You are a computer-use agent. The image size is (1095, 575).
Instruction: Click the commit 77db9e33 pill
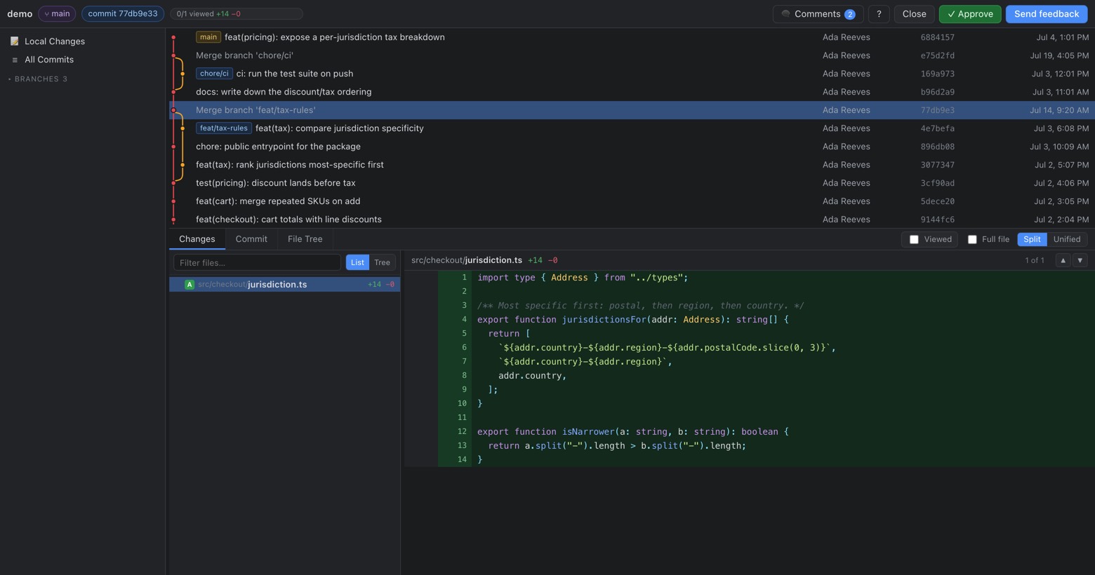click(123, 13)
